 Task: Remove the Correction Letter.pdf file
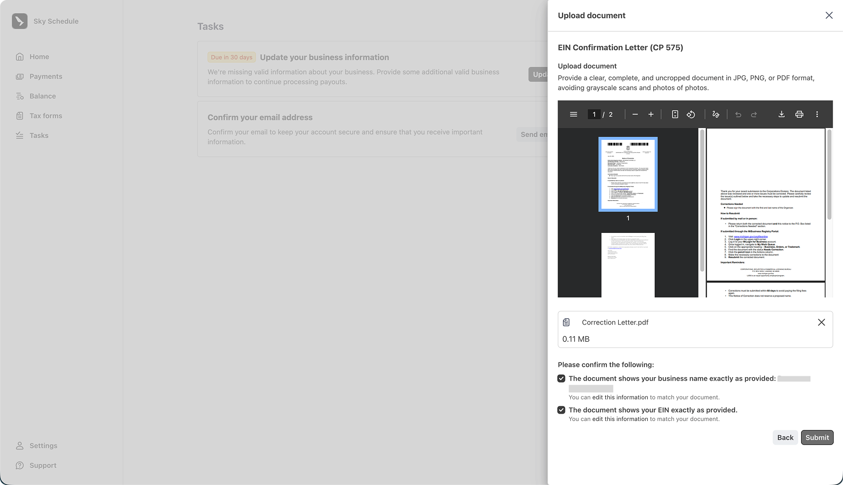[821, 322]
